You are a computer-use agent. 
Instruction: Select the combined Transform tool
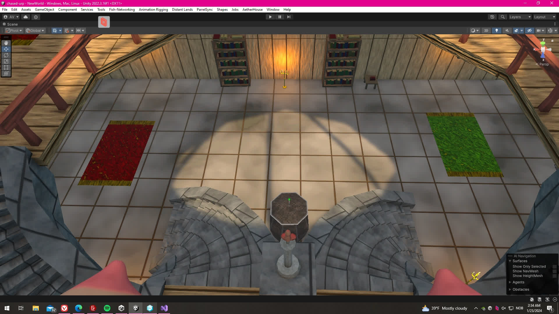click(x=6, y=74)
